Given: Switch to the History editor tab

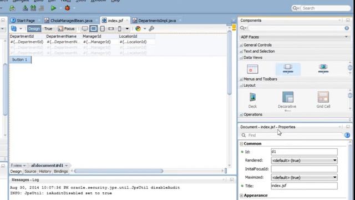Looking at the screenshot, I should [x=45, y=172].
